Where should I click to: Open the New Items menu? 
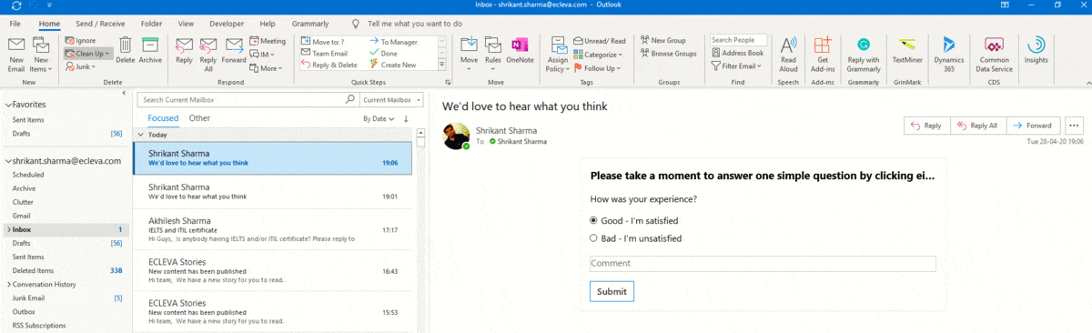(40, 54)
